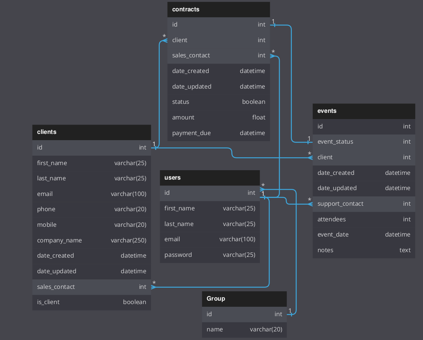Click the status boolean row in contracts
The height and width of the screenshot is (340, 423).
click(218, 102)
